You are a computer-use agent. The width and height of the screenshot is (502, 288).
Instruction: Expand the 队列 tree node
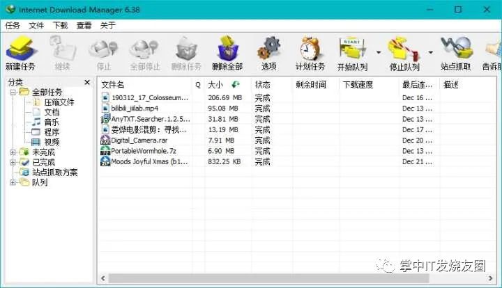[13, 182]
